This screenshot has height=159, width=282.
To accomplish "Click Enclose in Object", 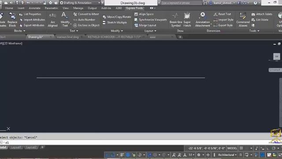I will click(86, 26).
